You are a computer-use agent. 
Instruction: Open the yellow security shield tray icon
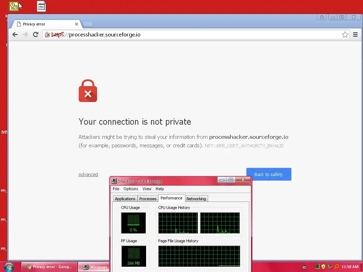[x=323, y=267]
